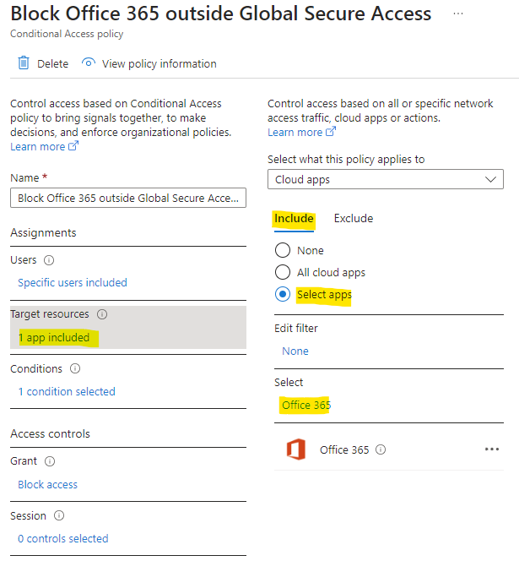The width and height of the screenshot is (519, 561).
Task: Click Office 365 link under Select
Action: click(x=306, y=405)
